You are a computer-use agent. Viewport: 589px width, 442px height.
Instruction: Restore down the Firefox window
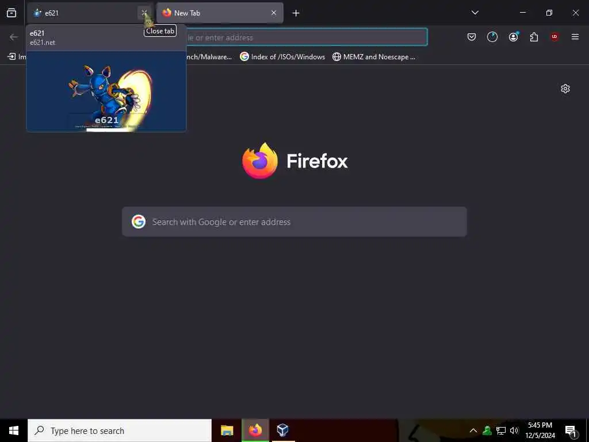point(549,13)
